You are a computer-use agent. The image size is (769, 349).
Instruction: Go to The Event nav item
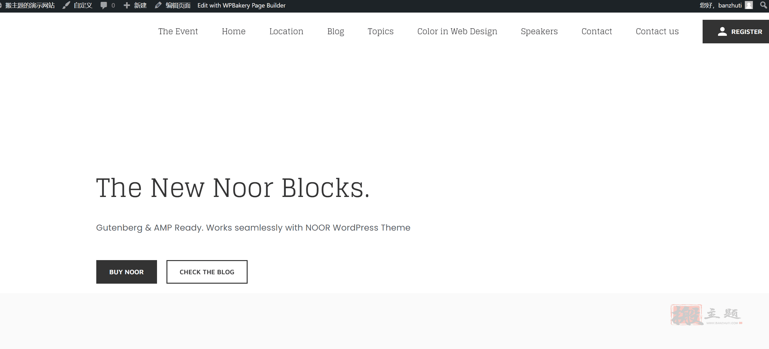(x=178, y=31)
